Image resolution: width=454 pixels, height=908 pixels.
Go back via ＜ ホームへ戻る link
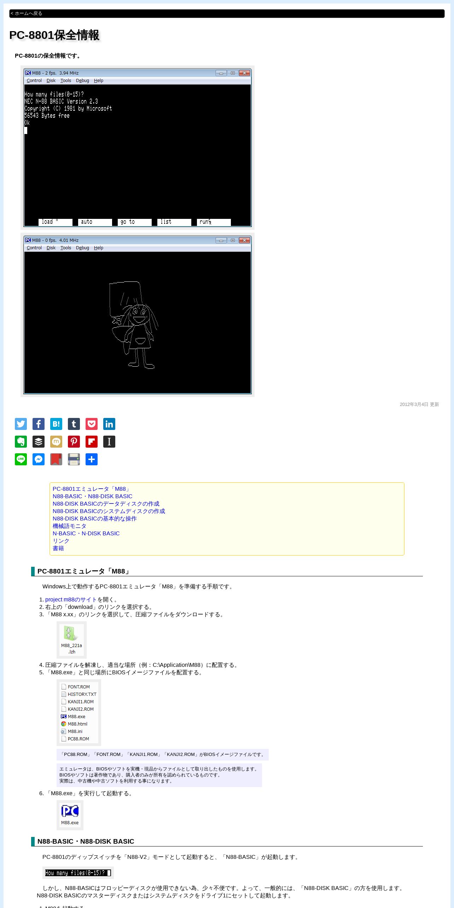[27, 13]
